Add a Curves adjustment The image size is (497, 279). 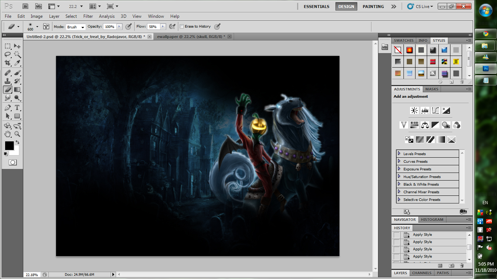435,110
